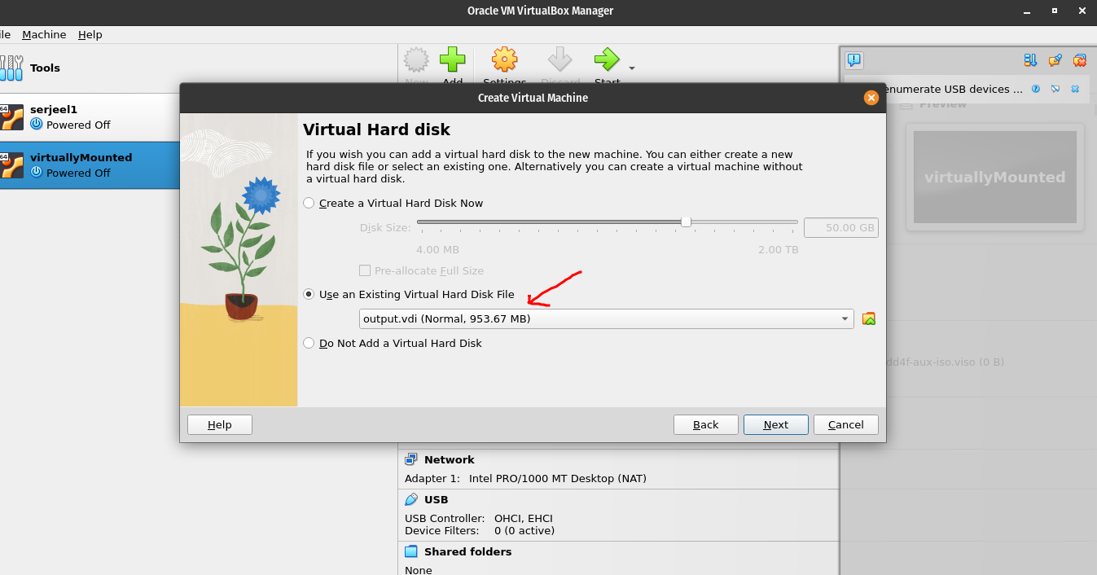This screenshot has height=575, width=1097.
Task: Click the USB section heading
Action: click(436, 499)
